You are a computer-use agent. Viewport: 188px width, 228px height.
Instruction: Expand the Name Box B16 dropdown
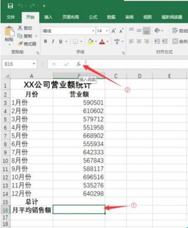[x=34, y=64]
